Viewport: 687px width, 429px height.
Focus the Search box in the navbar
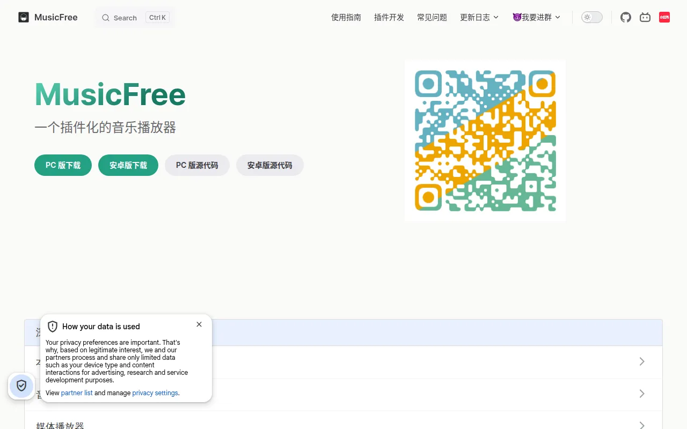(x=135, y=18)
